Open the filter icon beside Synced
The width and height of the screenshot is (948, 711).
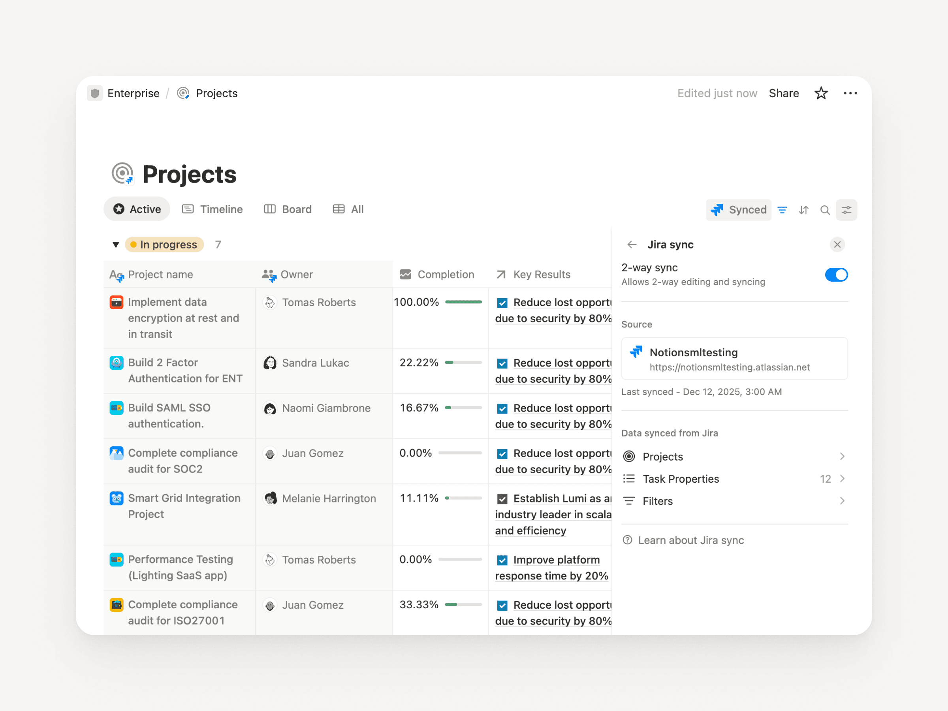tap(782, 210)
